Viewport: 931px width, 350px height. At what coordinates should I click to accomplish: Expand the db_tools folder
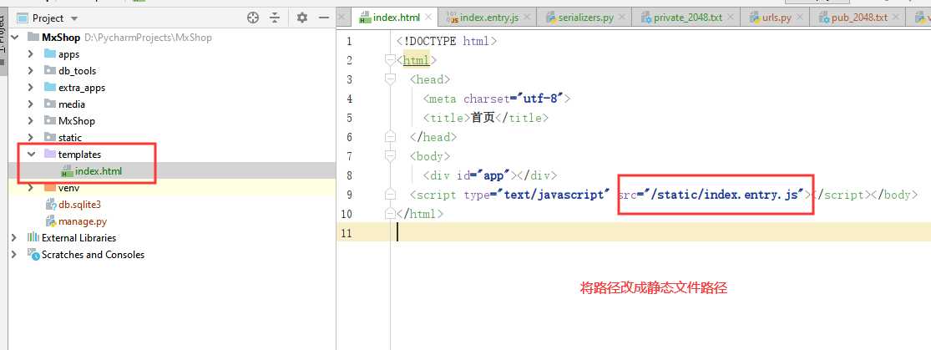pos(30,71)
